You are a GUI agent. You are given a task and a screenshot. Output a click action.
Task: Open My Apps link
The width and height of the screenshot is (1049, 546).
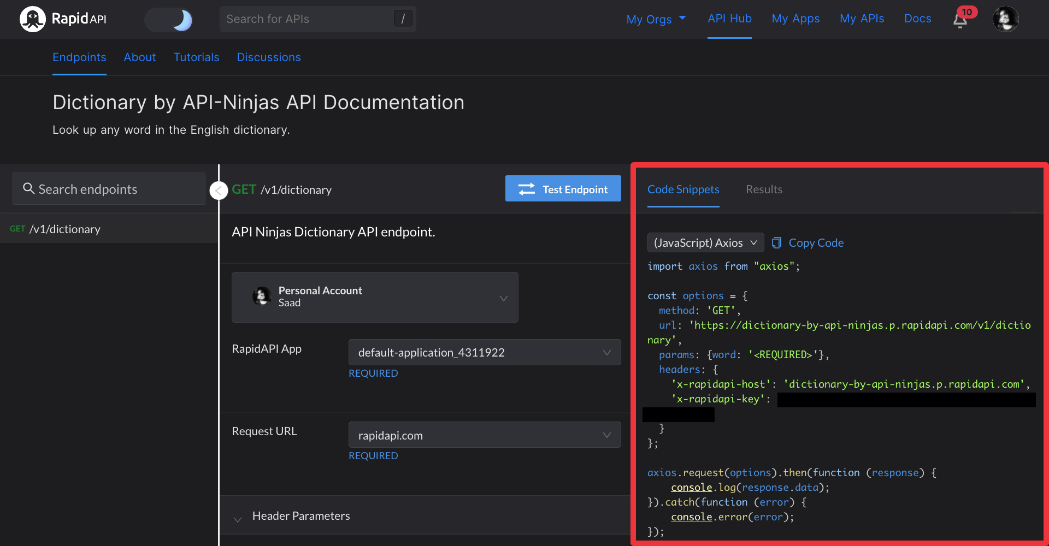pyautogui.click(x=795, y=19)
